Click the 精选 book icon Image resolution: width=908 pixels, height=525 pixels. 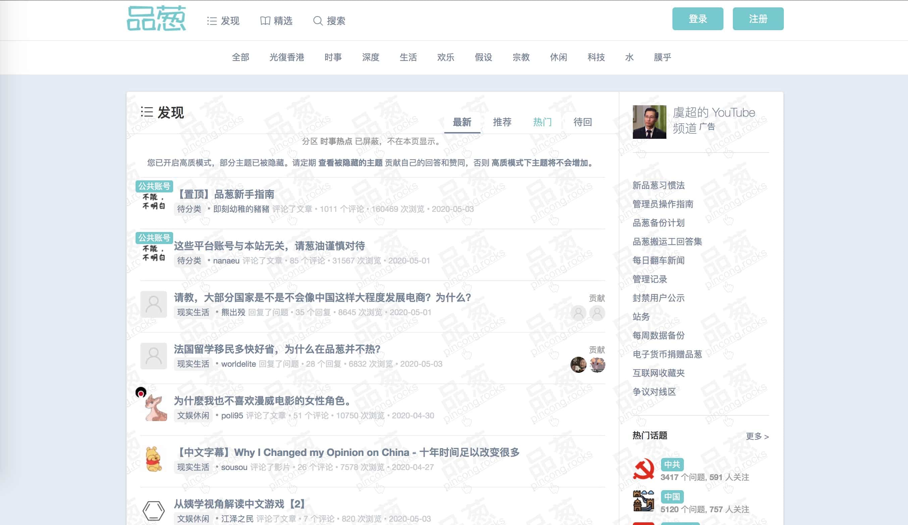tap(265, 21)
